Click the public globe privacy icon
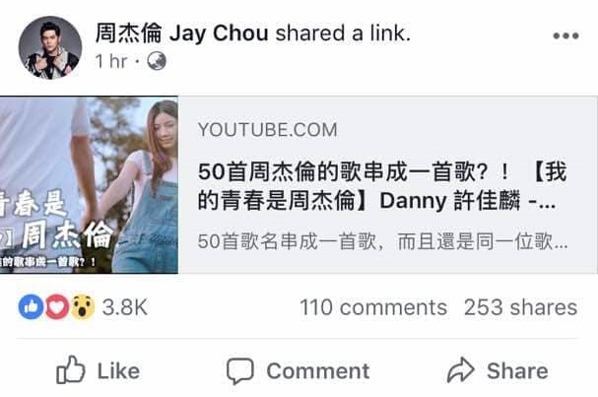 tap(157, 61)
